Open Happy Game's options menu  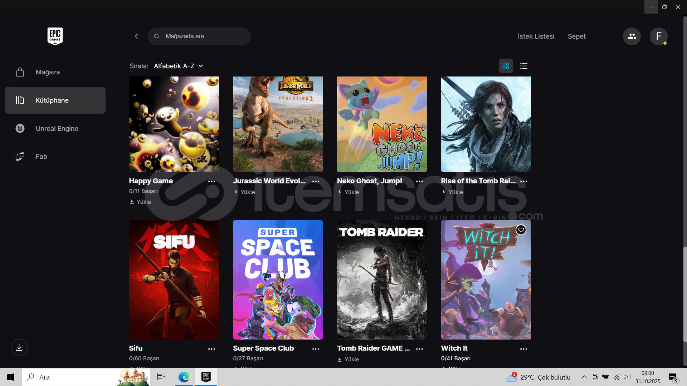[212, 181]
